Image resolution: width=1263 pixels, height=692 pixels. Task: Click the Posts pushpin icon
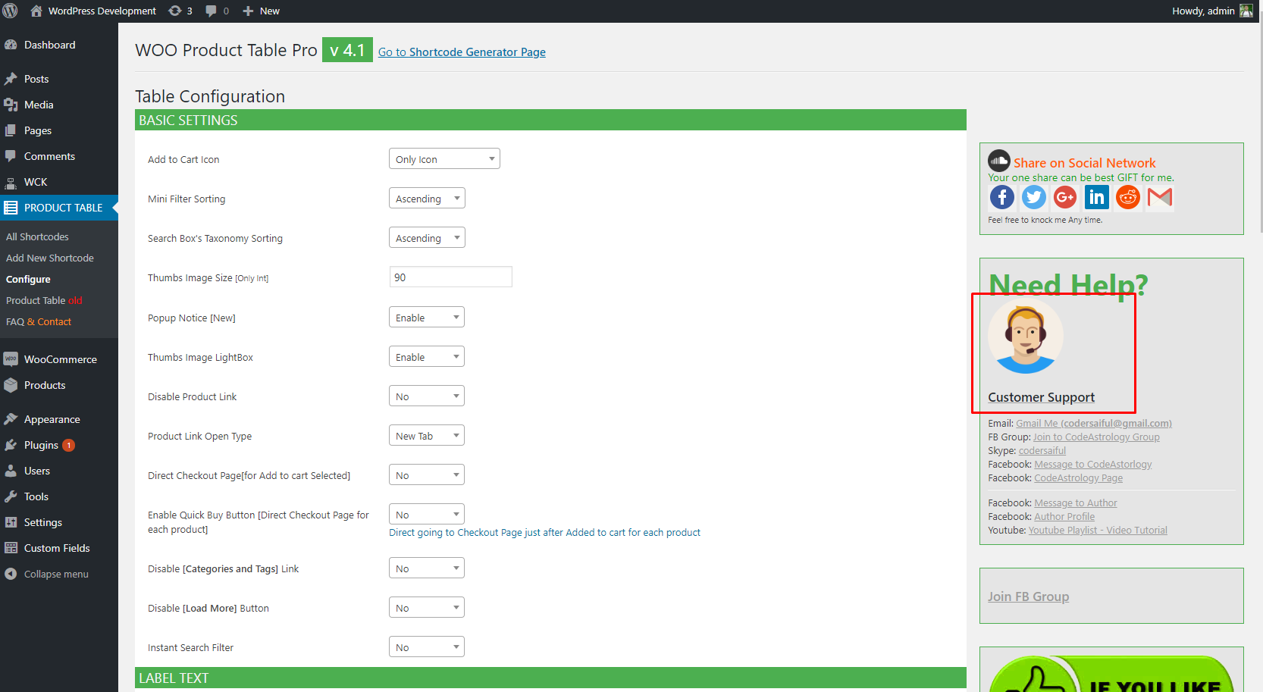(x=11, y=79)
